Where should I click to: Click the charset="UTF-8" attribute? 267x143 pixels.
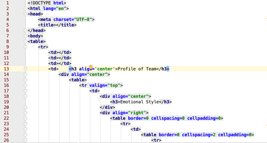tap(73, 19)
